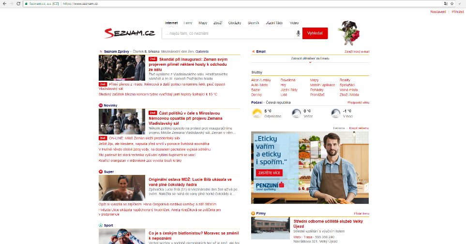Viewport: 466px width, 244px height.
Task: Select the Firmy search tab
Action: pyautogui.click(x=188, y=23)
